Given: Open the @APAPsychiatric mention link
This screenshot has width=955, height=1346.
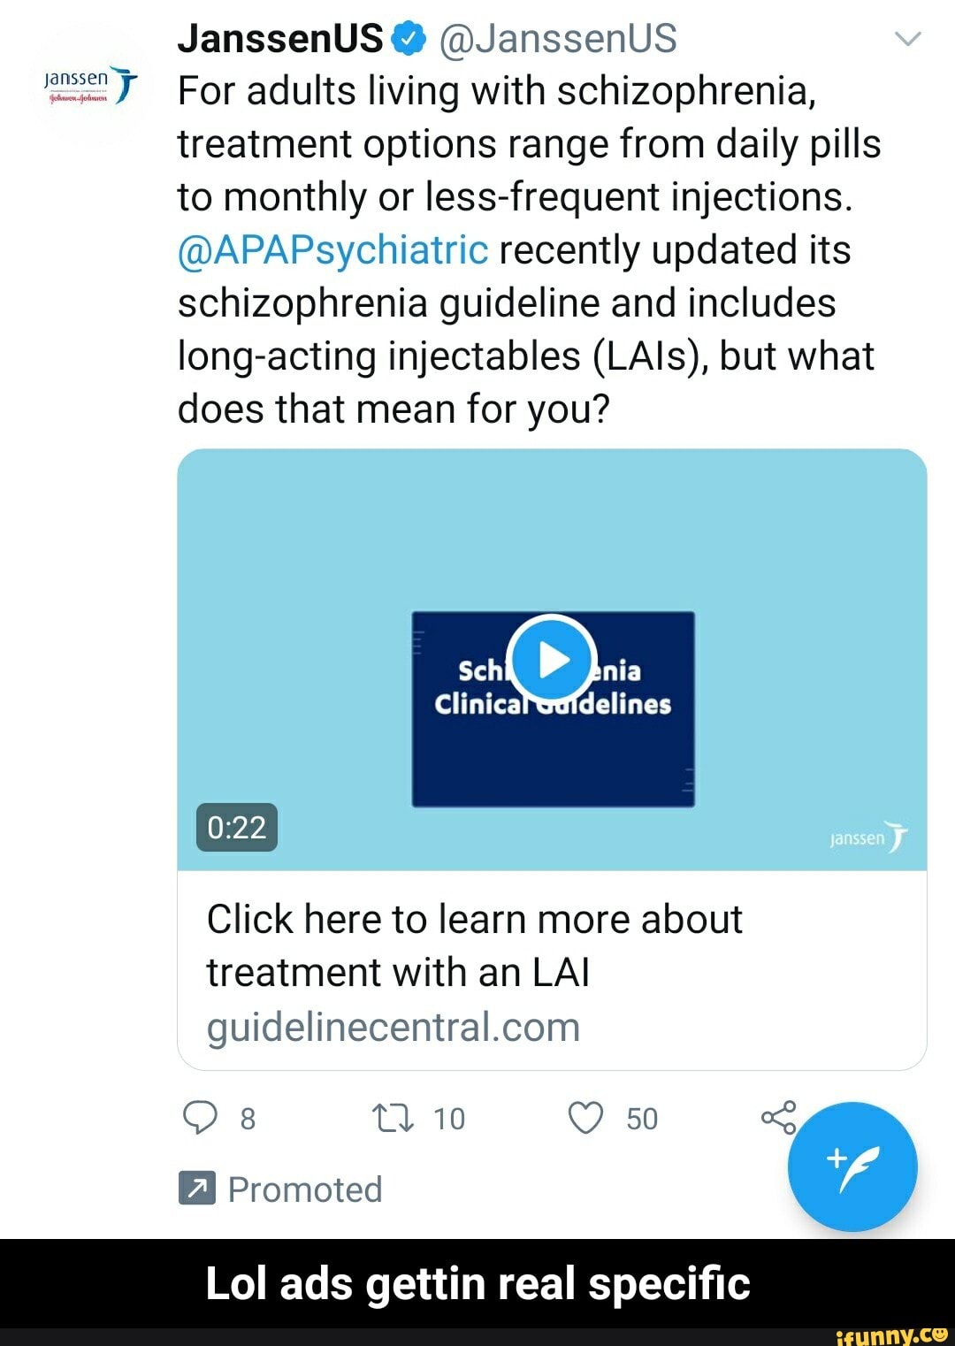Looking at the screenshot, I should (333, 250).
